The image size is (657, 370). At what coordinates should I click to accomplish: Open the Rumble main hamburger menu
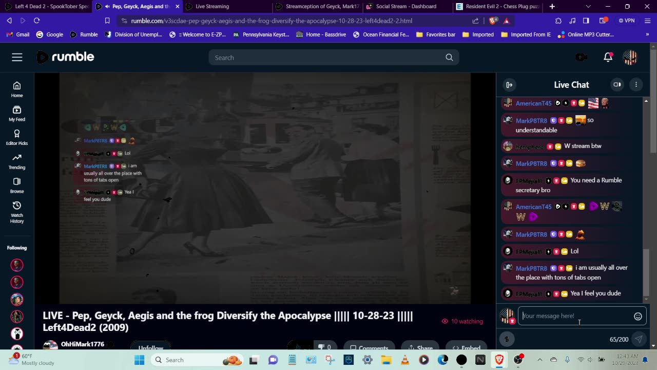click(17, 58)
